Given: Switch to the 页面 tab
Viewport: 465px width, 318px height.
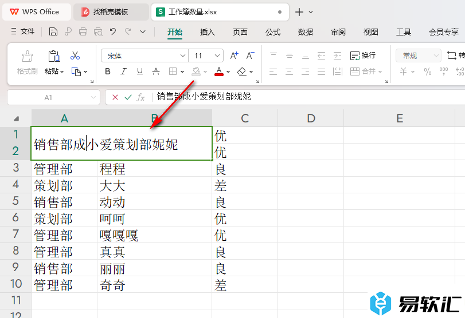Looking at the screenshot, I should click(240, 32).
